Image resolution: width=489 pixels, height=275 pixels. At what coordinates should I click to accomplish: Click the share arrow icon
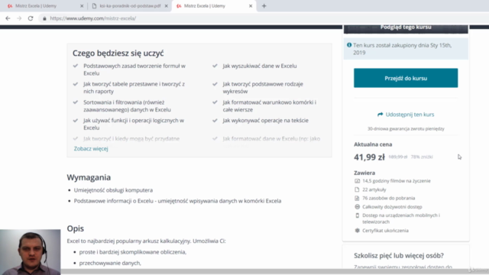point(381,115)
